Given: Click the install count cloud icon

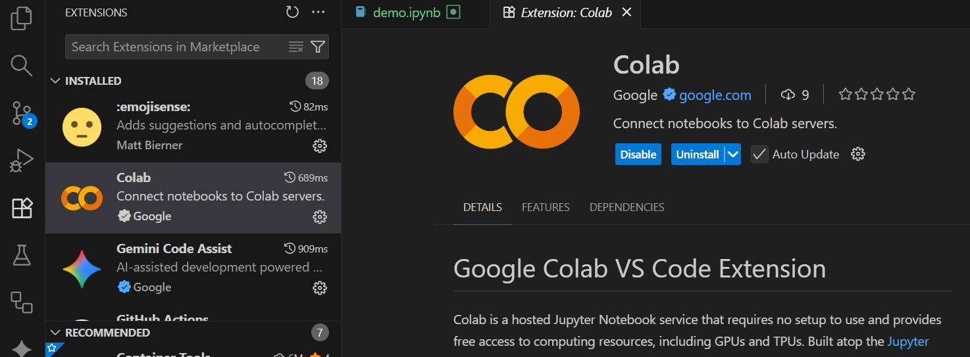Looking at the screenshot, I should (x=788, y=95).
